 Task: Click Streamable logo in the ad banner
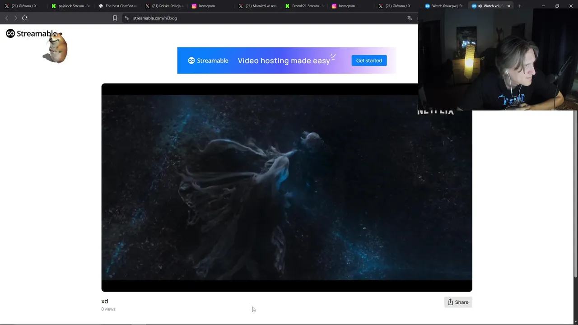pos(208,60)
